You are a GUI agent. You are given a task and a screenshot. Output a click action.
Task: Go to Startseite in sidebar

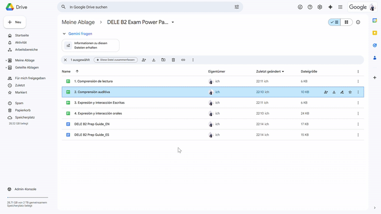(x=22, y=35)
